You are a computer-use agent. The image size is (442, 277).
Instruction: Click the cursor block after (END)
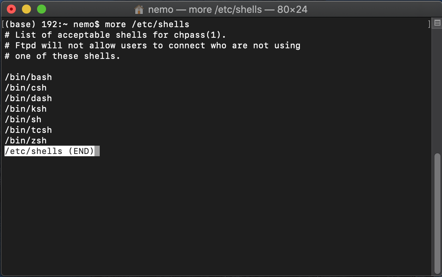tap(97, 151)
